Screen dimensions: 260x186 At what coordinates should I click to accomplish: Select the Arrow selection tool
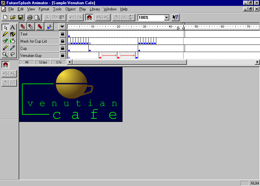6,27
